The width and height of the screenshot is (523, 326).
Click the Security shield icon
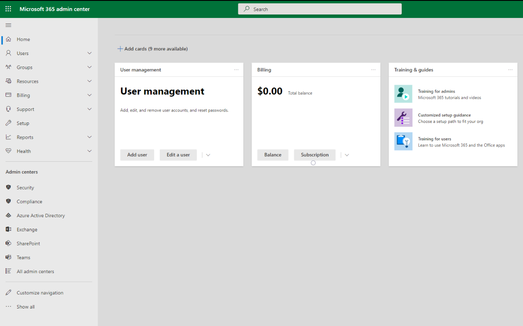(8, 187)
